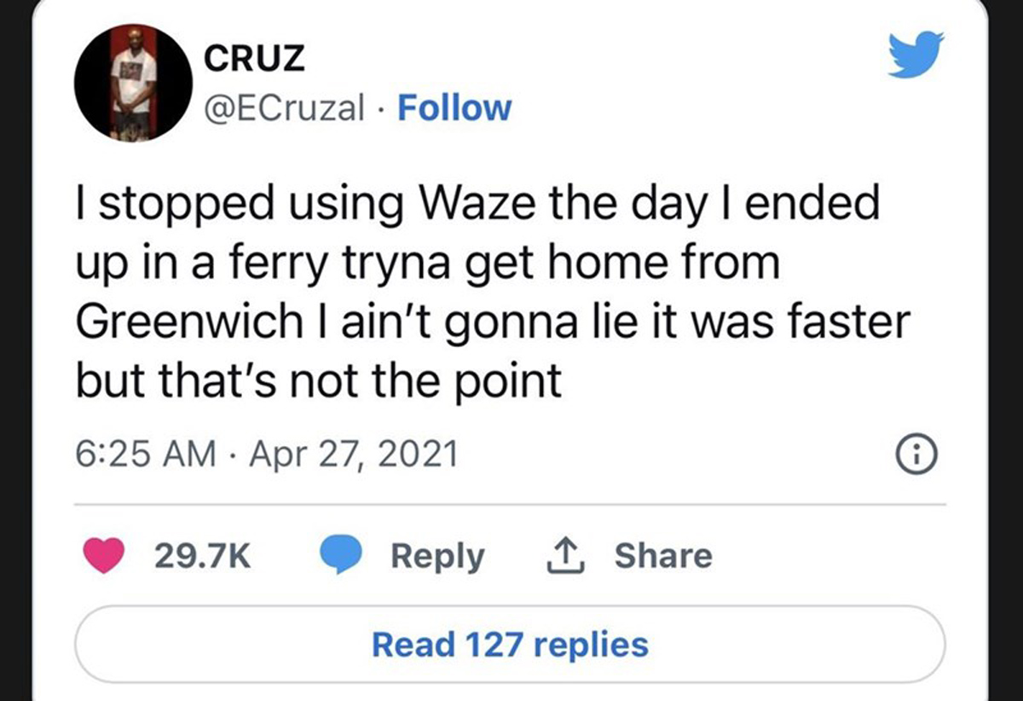
Task: Click the 29.7K like count
Action: point(203,557)
